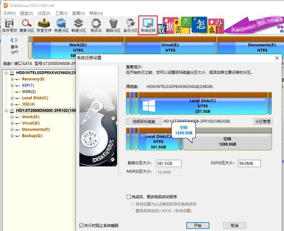Collapse the HD0:INTELSSDPEKKW256G8 disk node
Image resolution: width=284 pixels, height=231 pixels.
coord(6,73)
